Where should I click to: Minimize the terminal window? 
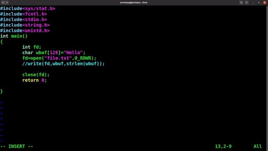253,3
